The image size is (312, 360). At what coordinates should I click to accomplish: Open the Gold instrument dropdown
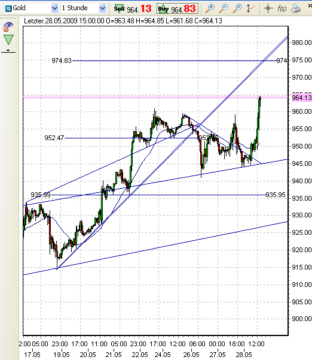[x=54, y=8]
